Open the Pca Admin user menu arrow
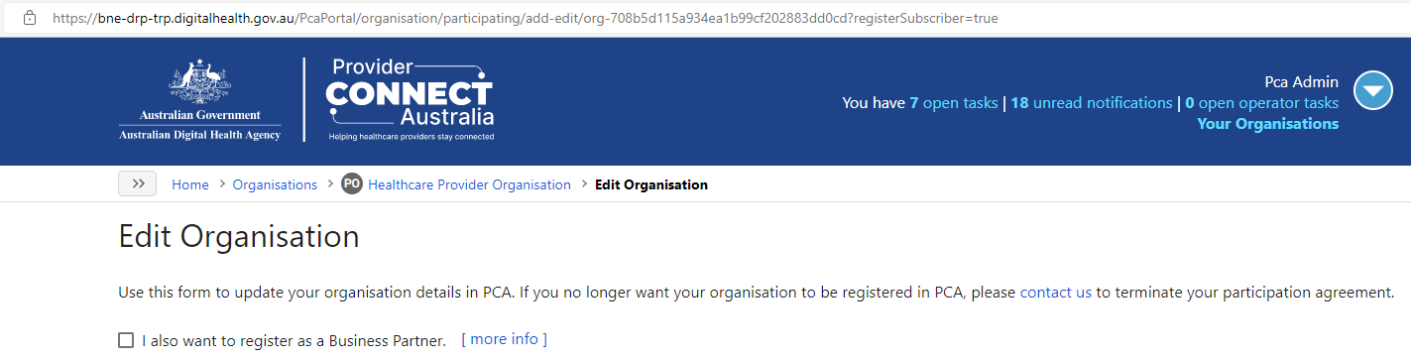Image resolution: width=1411 pixels, height=360 pixels. point(1372,91)
